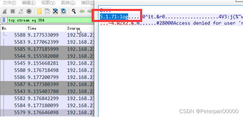Click time value 9.176646098

click(43, 113)
